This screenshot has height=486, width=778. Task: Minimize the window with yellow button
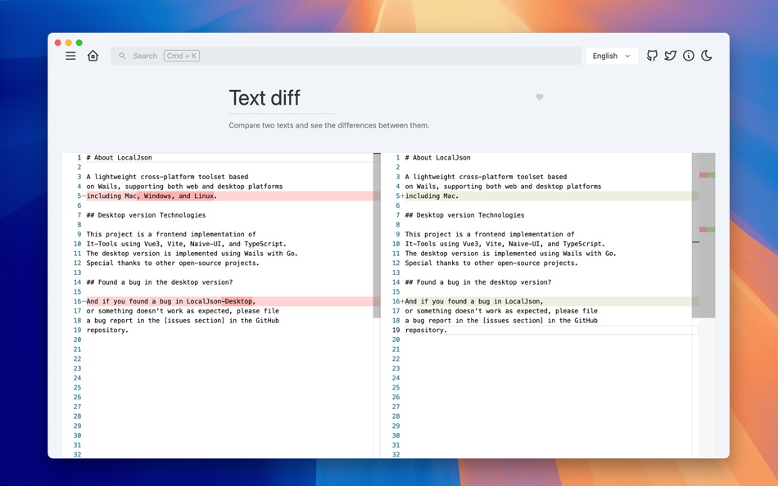pyautogui.click(x=69, y=43)
